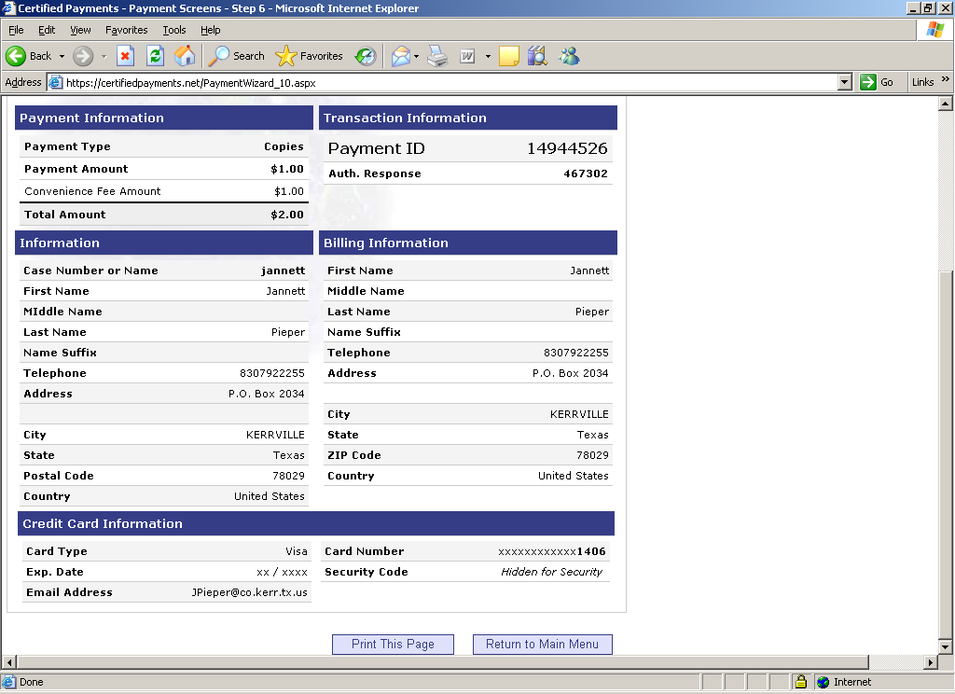Click the Go button beside the address bar
The image size is (955, 694).
[878, 82]
